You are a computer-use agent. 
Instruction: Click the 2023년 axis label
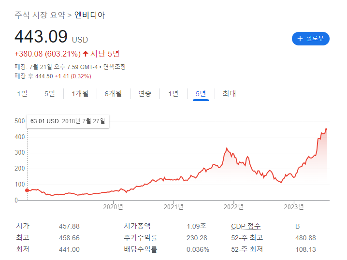click(294, 207)
